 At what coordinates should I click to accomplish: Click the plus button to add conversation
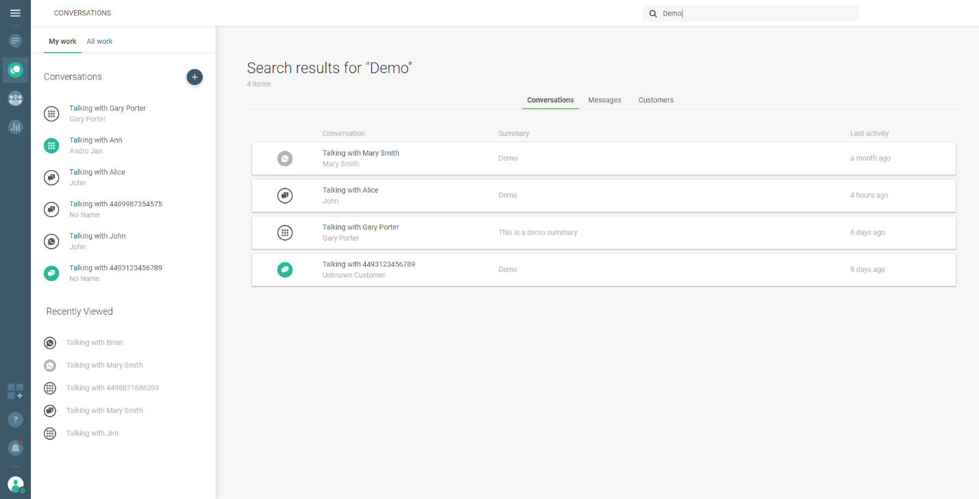[x=195, y=77]
